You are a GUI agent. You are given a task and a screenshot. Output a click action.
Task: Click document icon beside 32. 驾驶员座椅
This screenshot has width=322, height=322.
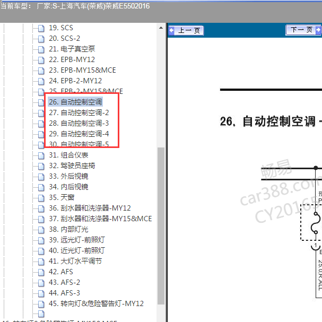click(41, 167)
